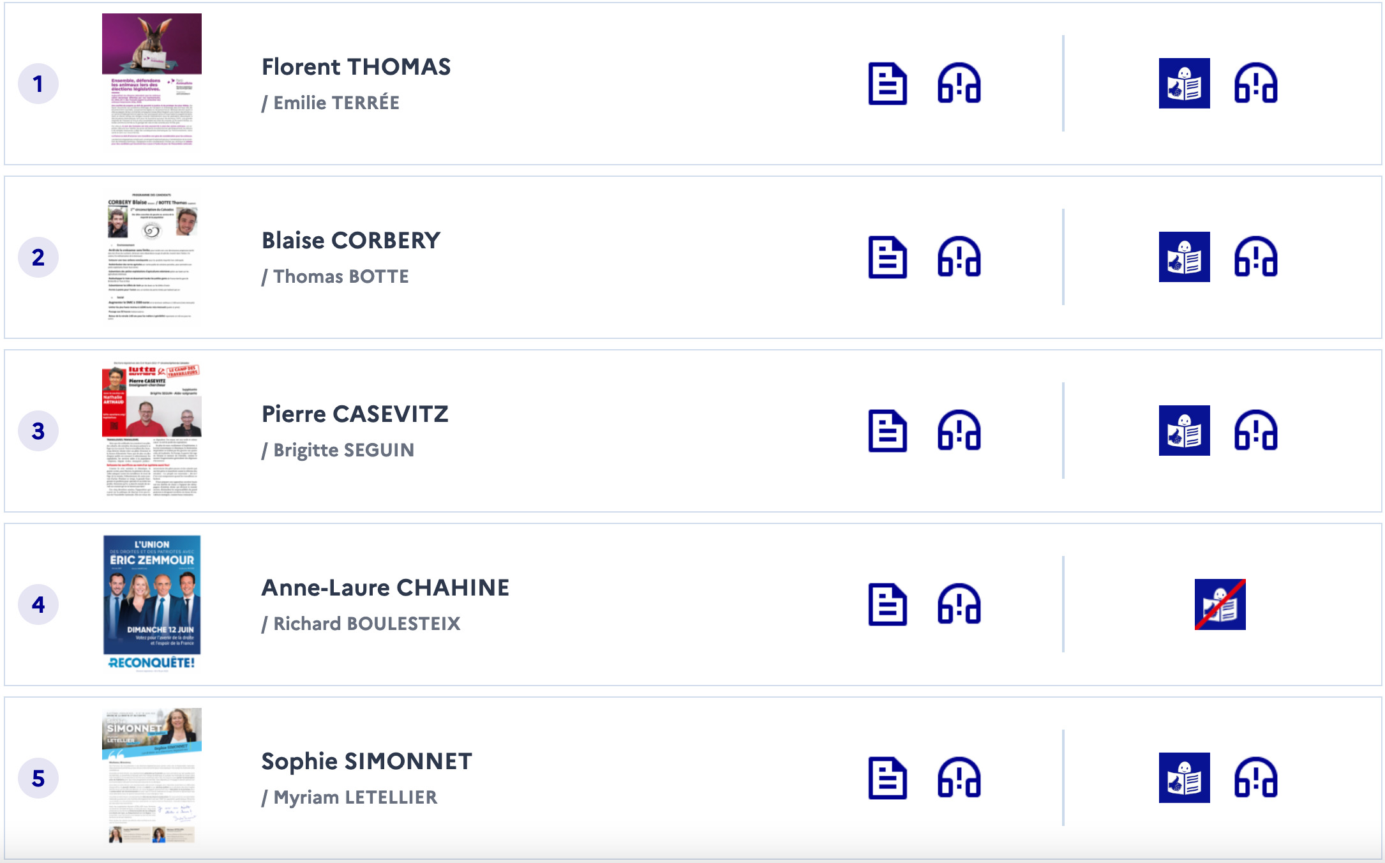Open the Reconquête Eric Zemmour poster thumbnail
This screenshot has height=863, width=1385.
(x=152, y=603)
